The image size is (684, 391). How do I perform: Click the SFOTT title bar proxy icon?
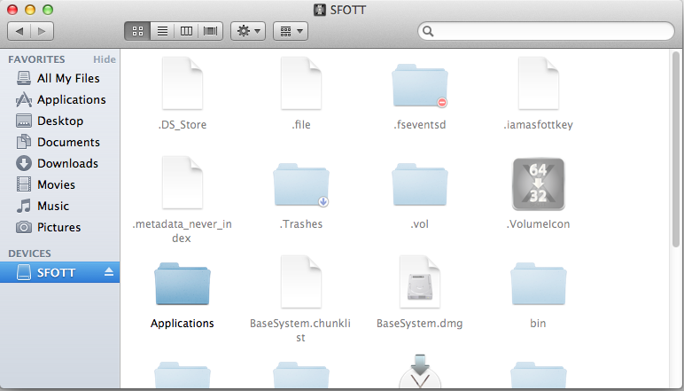click(x=320, y=10)
